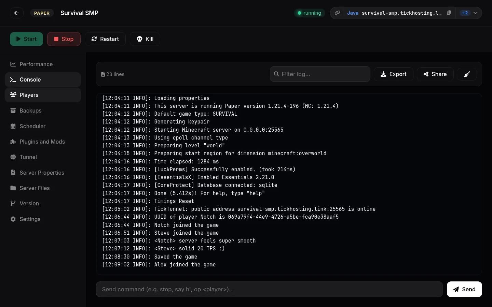Click log line 'Alex joined the game'

pyautogui.click(x=159, y=265)
